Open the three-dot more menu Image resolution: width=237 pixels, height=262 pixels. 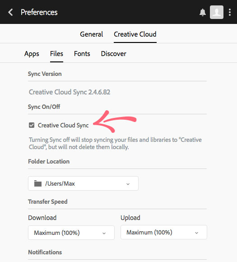click(230, 12)
